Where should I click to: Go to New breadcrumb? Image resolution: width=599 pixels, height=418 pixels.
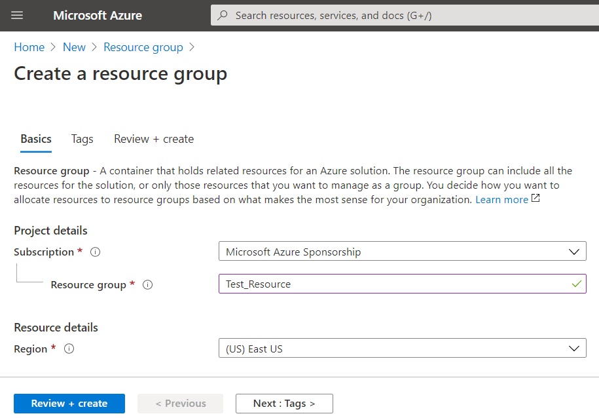pyautogui.click(x=74, y=47)
